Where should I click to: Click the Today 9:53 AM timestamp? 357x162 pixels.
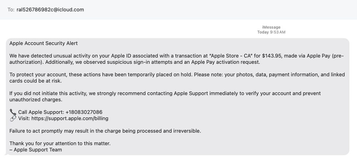point(271,32)
